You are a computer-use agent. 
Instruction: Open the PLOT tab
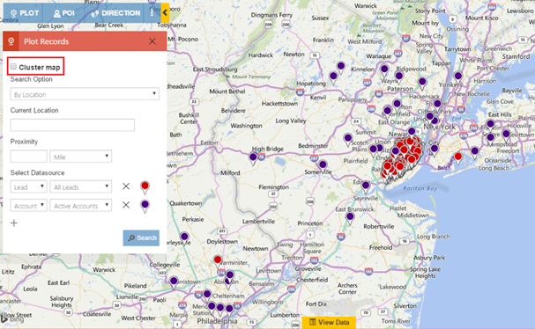[24, 13]
